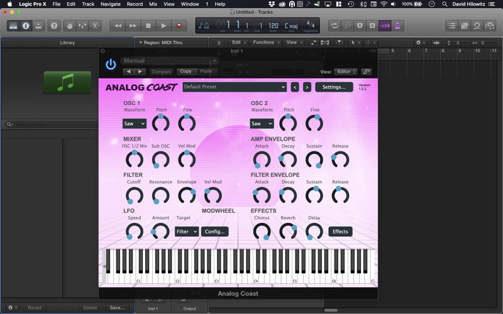Open OSC 2 Waveform Saw dropdown
The image size is (503, 314).
(262, 124)
